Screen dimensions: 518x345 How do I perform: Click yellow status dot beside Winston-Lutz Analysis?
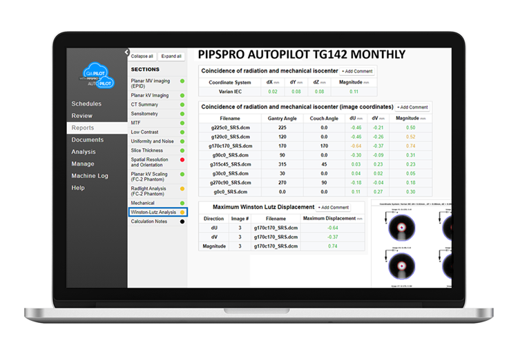coord(182,213)
